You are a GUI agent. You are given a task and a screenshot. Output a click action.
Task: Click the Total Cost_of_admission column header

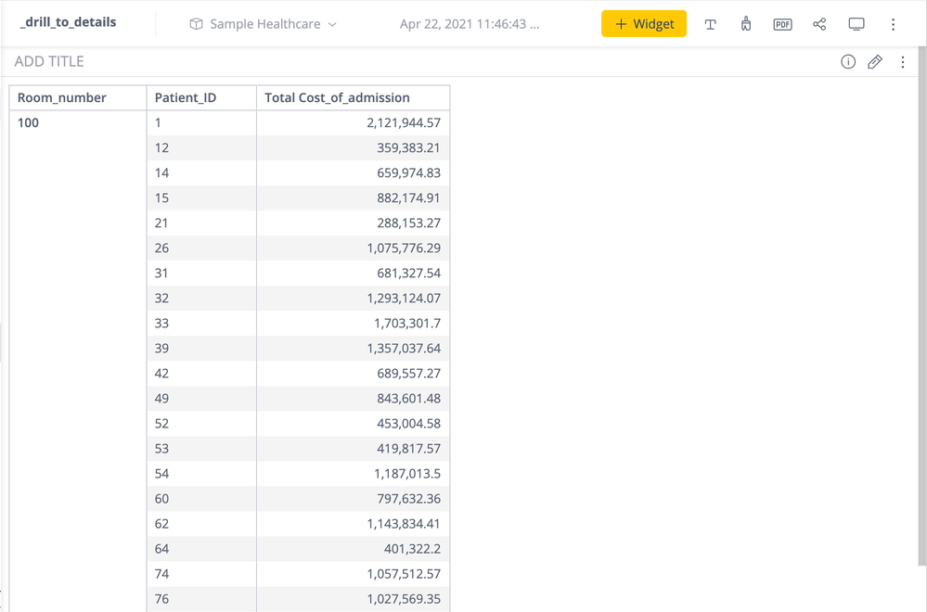pyautogui.click(x=337, y=97)
